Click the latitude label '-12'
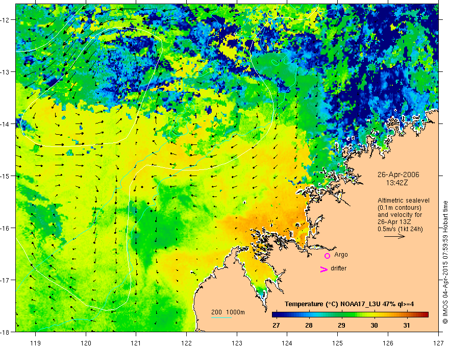Image resolution: width=449 pixels, height=347 pixels. click(6, 20)
